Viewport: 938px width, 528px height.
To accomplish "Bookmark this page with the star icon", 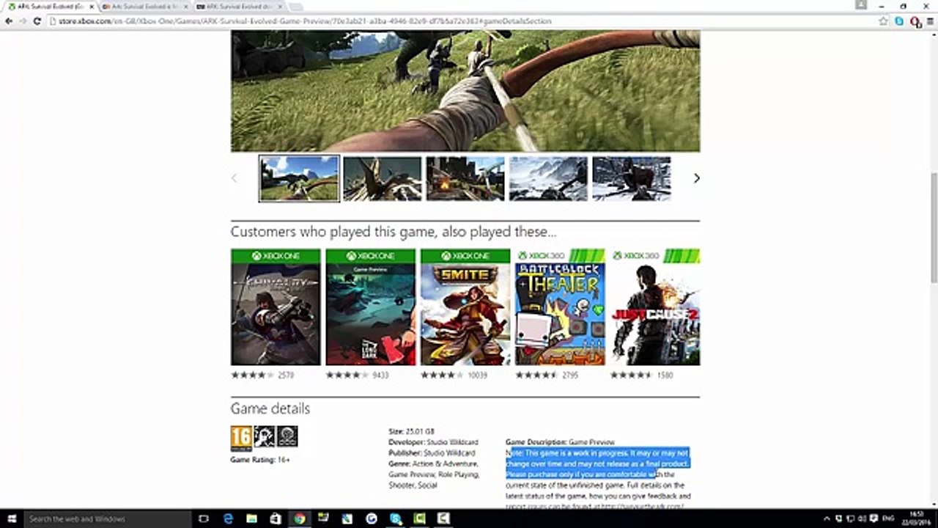I will click(x=884, y=21).
